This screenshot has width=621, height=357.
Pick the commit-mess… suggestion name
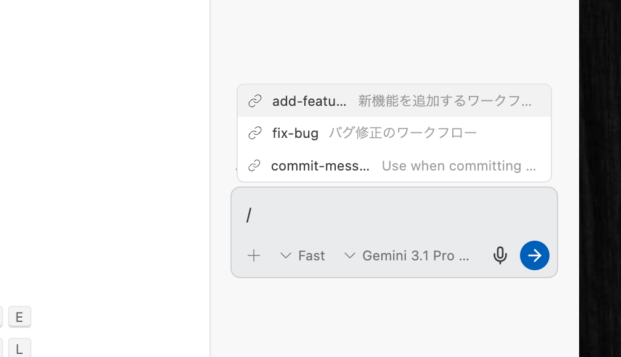tap(320, 166)
